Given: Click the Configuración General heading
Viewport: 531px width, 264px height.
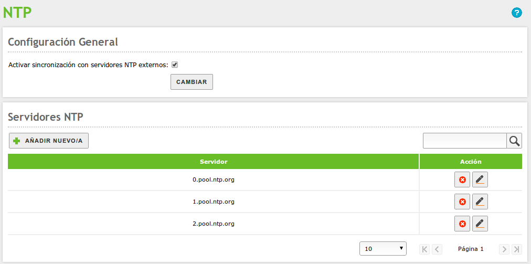Looking at the screenshot, I should [x=63, y=42].
